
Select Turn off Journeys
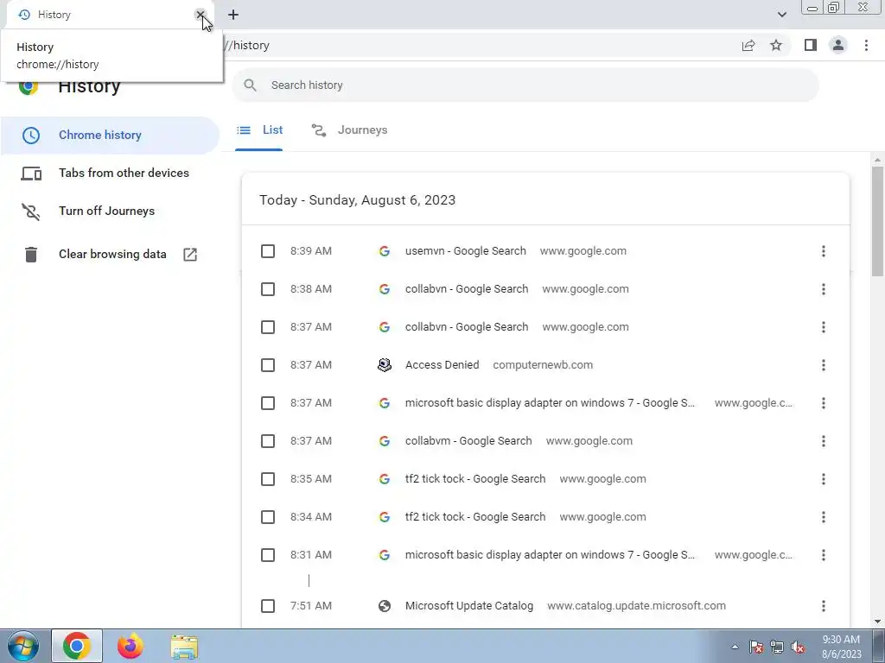[110, 211]
